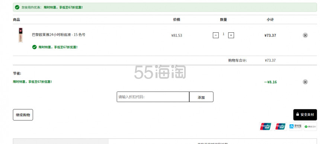Click the offer text under 节省 heading
The height and width of the screenshot is (144, 320).
click(32, 81)
